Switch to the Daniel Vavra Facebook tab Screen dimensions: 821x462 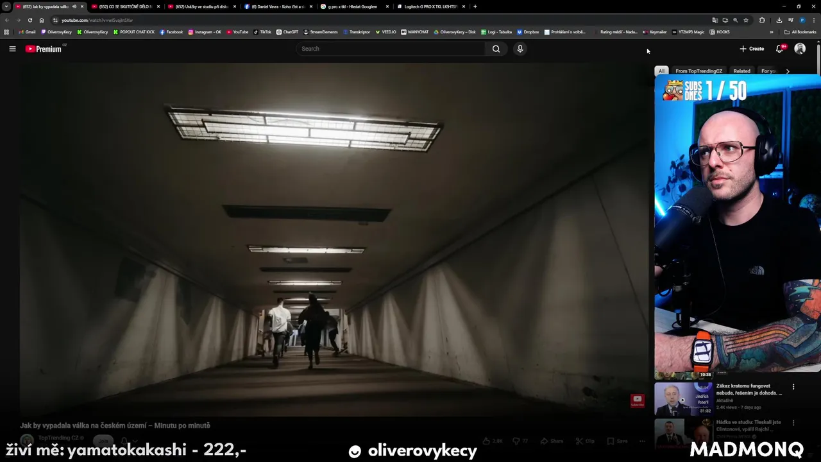tap(278, 6)
